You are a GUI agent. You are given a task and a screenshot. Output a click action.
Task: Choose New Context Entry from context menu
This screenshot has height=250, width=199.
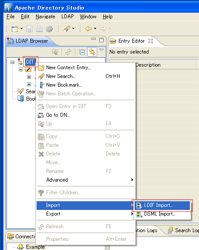coord(85,68)
